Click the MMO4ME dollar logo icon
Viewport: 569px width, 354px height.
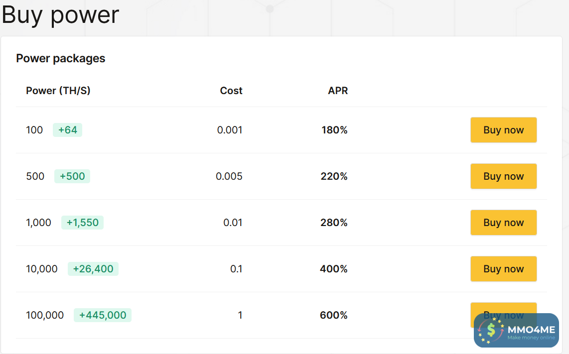491,330
